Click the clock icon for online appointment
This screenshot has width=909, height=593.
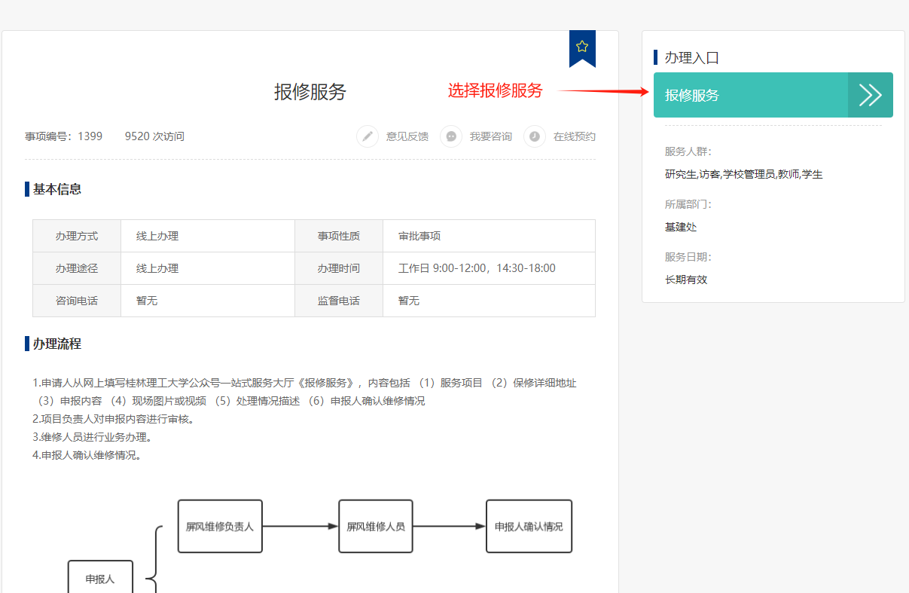click(x=535, y=136)
